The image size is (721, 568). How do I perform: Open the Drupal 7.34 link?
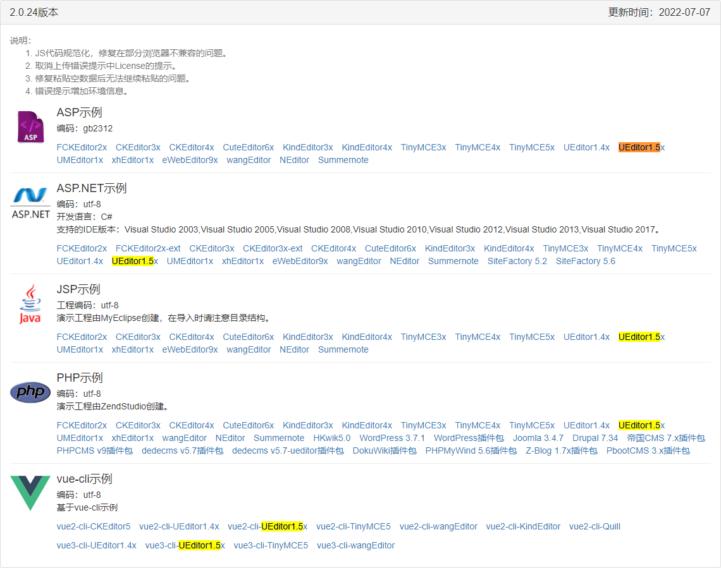point(595,438)
